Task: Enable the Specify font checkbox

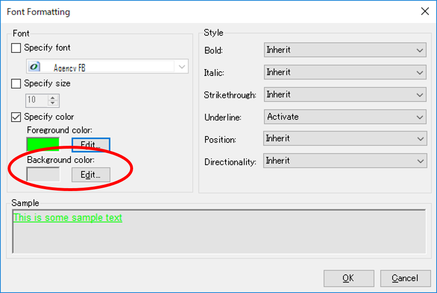Action: tap(16, 48)
